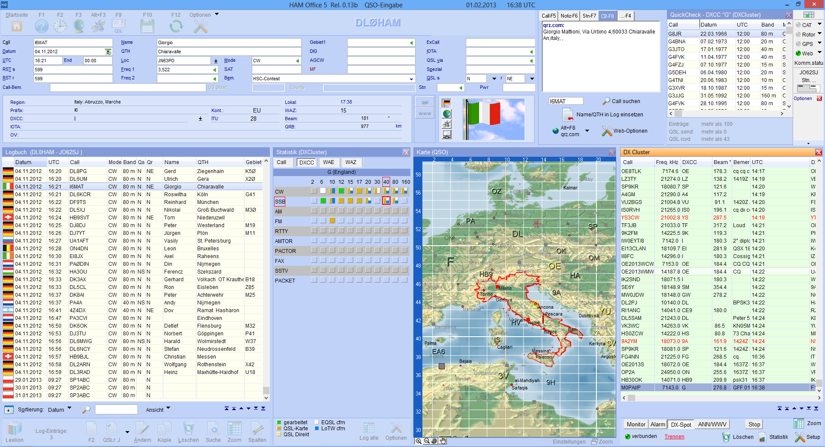Click the qsl button
This screenshot has width=825, height=447.
(425, 102)
